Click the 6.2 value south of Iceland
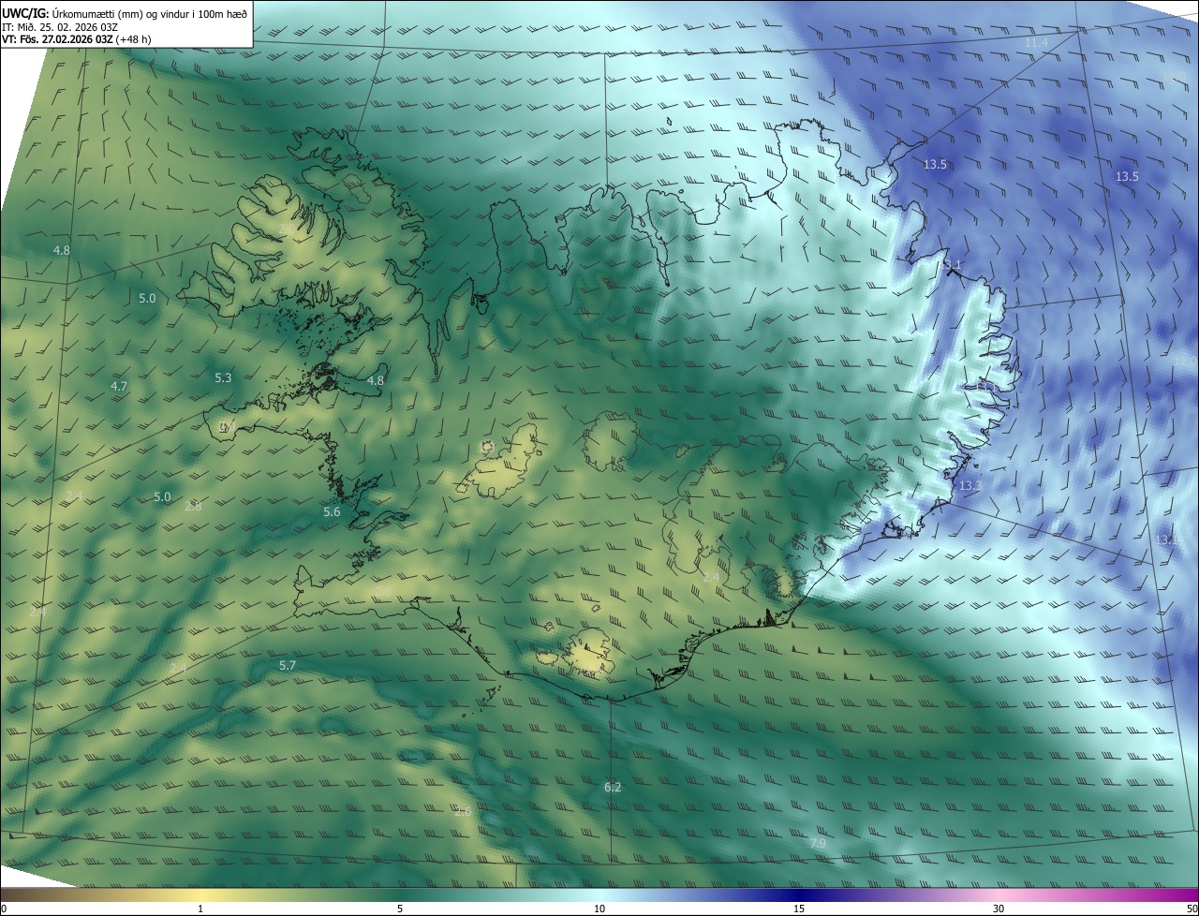 pyautogui.click(x=613, y=787)
